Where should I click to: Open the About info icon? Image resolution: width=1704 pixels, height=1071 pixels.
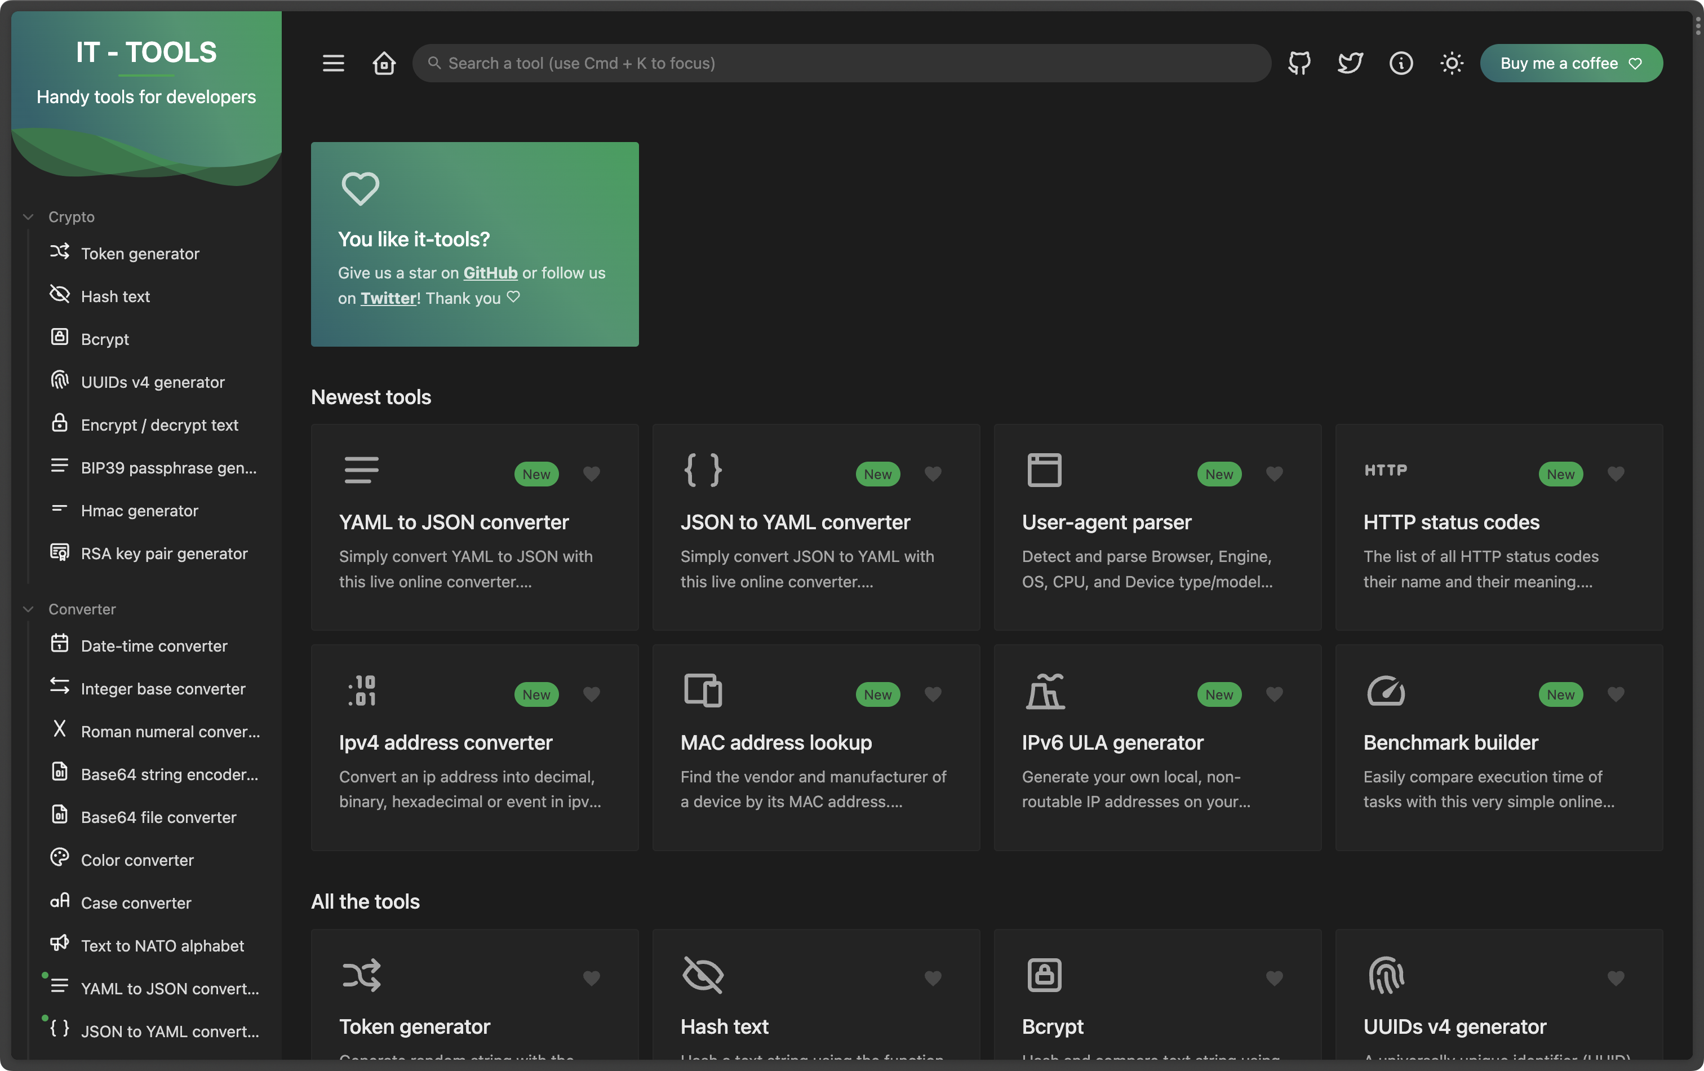click(1400, 63)
